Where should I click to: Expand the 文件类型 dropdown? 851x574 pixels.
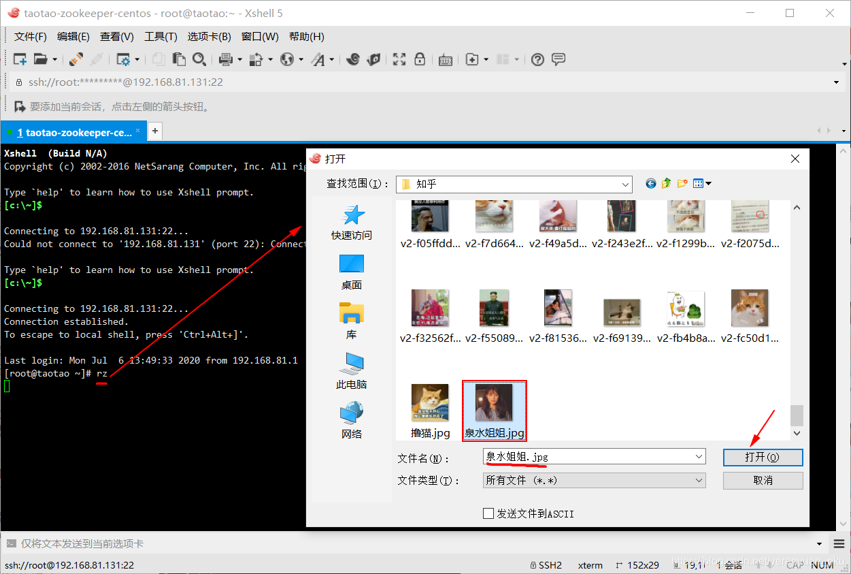click(699, 480)
